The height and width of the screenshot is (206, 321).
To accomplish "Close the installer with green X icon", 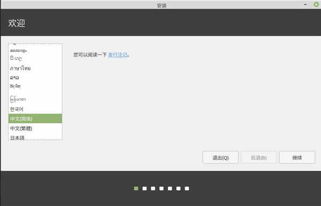I will [316, 4].
